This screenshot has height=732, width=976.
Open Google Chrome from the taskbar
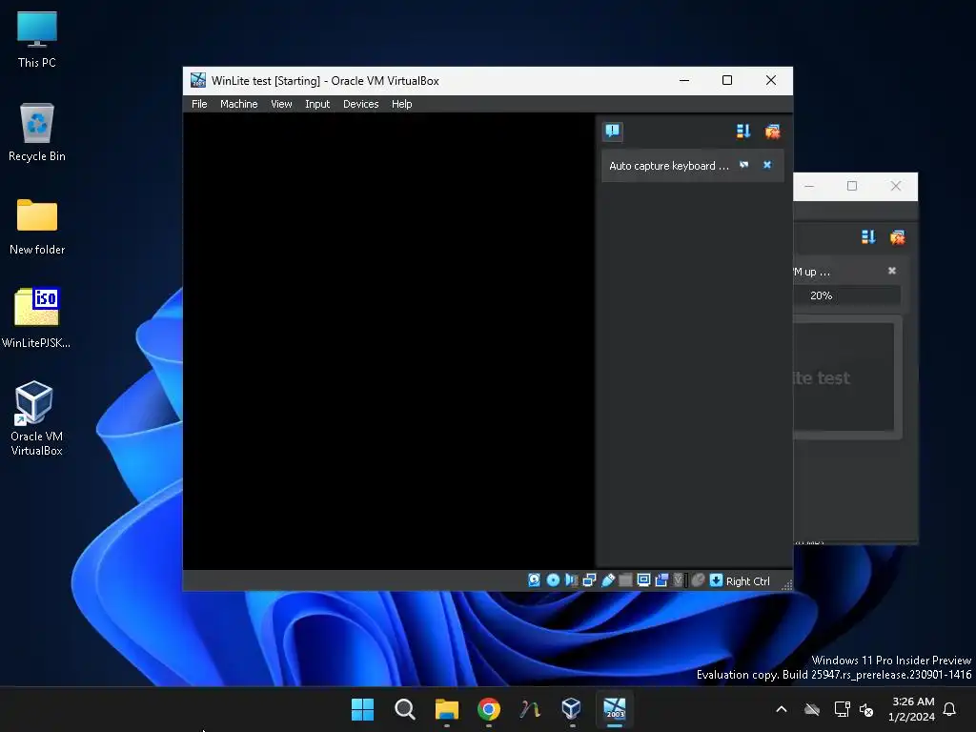click(489, 709)
